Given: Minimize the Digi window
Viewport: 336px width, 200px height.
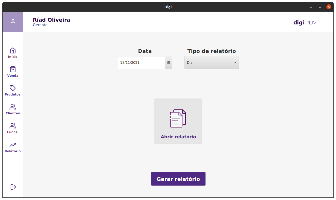Looking at the screenshot, I should coord(311,7).
